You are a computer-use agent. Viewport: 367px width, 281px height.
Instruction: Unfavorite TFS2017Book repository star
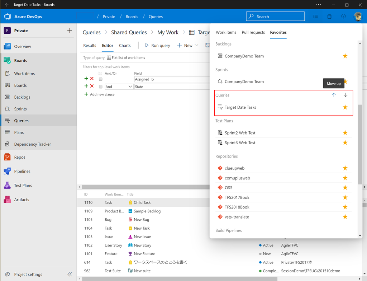(x=345, y=197)
